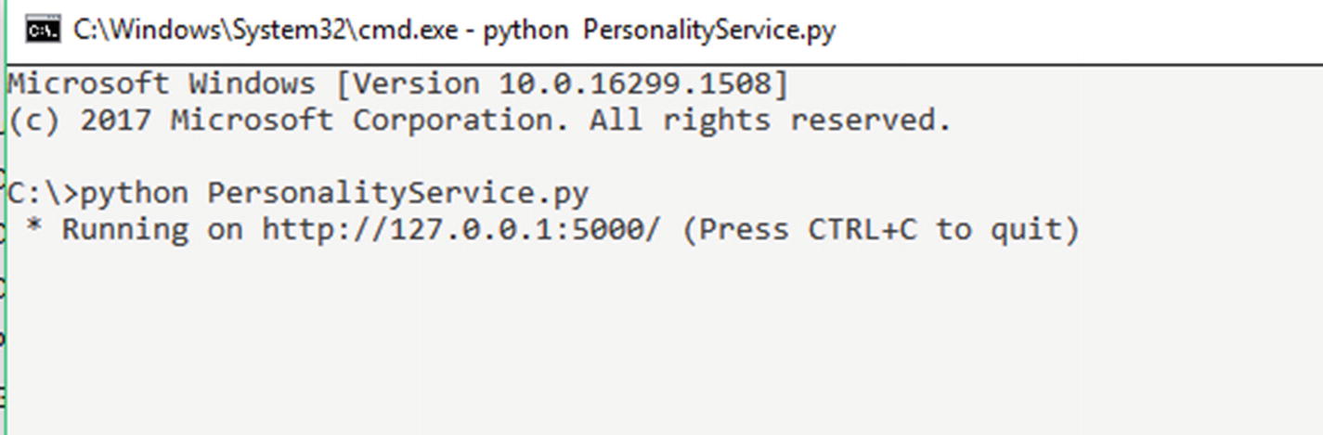Click "PersonalityService.py" in the window title

click(709, 31)
